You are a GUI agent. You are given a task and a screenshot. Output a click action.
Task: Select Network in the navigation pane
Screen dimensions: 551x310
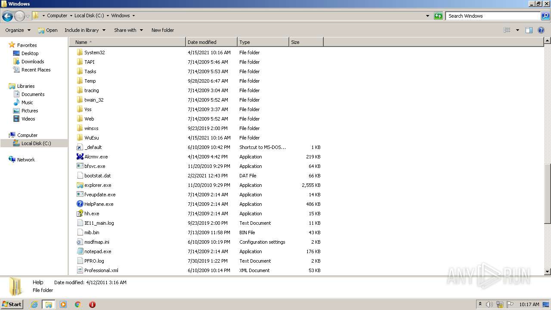(26, 160)
